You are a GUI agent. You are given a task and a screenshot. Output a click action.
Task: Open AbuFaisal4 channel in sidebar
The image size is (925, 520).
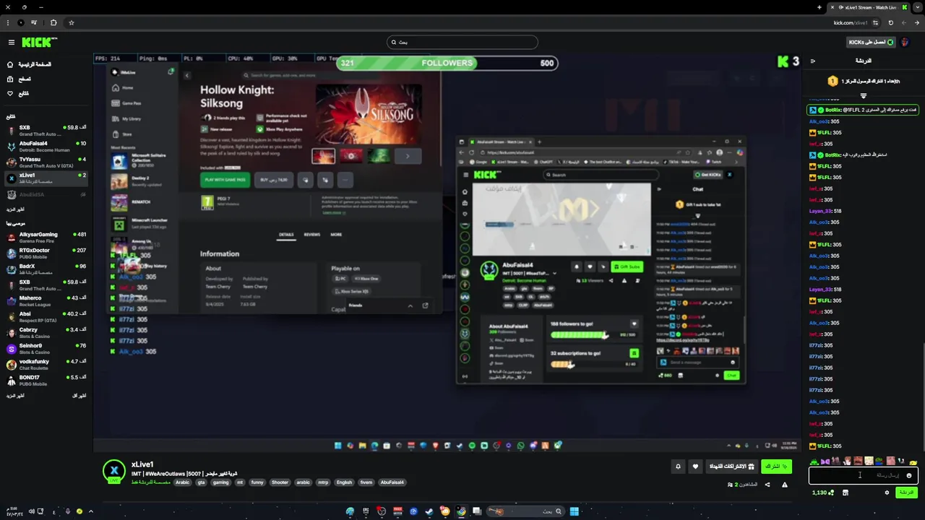click(46, 147)
